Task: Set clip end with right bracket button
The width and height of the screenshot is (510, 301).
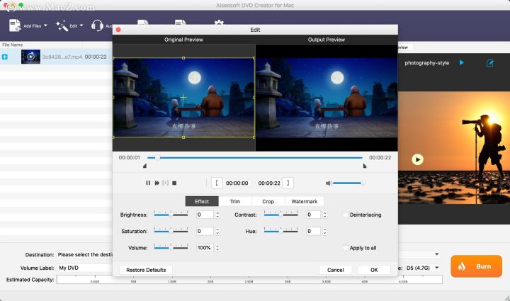Action: 288,183
